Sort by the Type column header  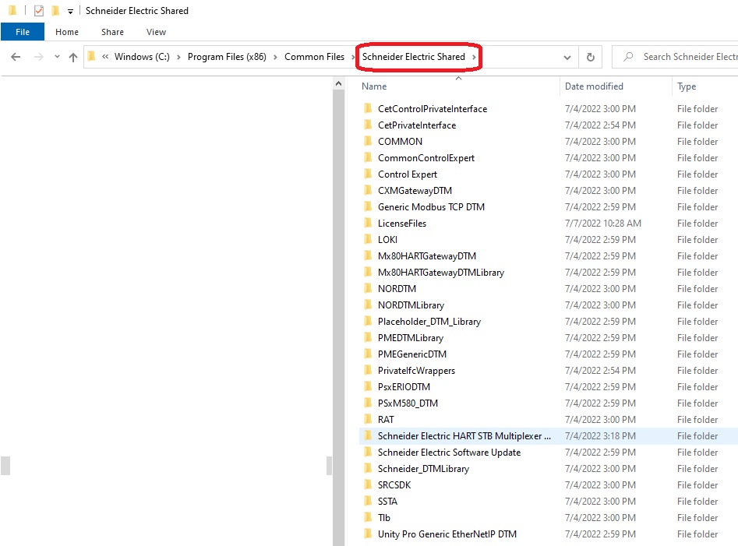click(687, 86)
